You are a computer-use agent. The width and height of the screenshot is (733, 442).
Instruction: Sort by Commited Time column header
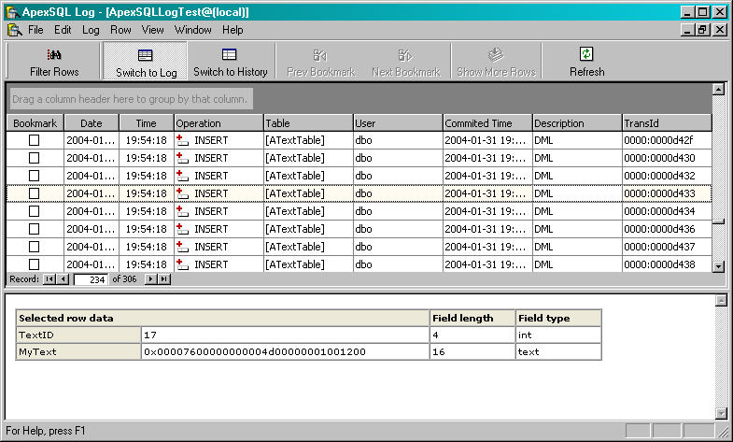coord(487,123)
